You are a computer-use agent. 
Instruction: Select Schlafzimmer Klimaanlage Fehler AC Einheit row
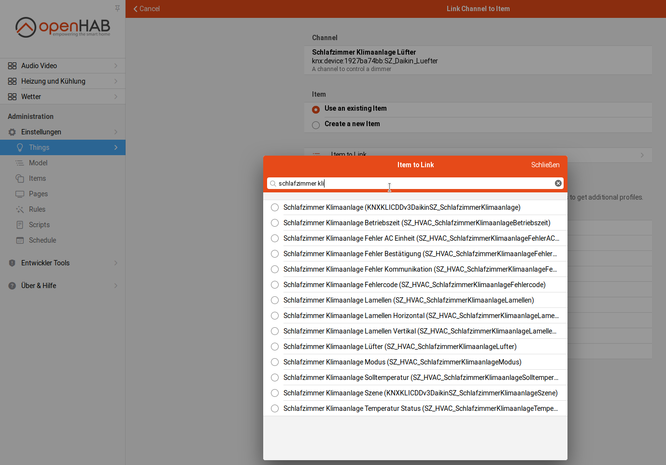415,238
